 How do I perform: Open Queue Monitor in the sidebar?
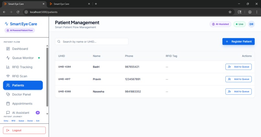[23, 58]
